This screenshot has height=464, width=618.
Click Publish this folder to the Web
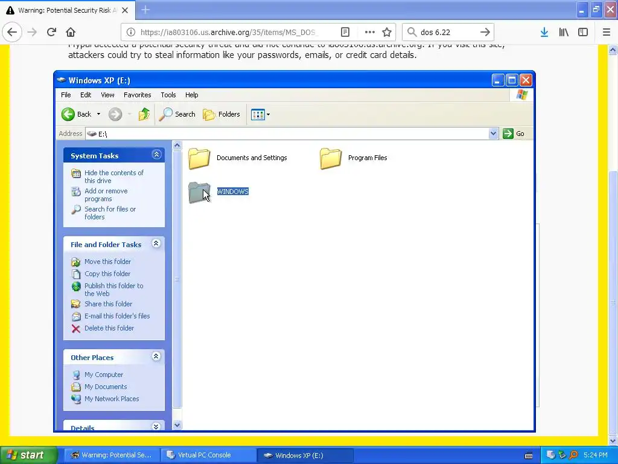coord(114,289)
